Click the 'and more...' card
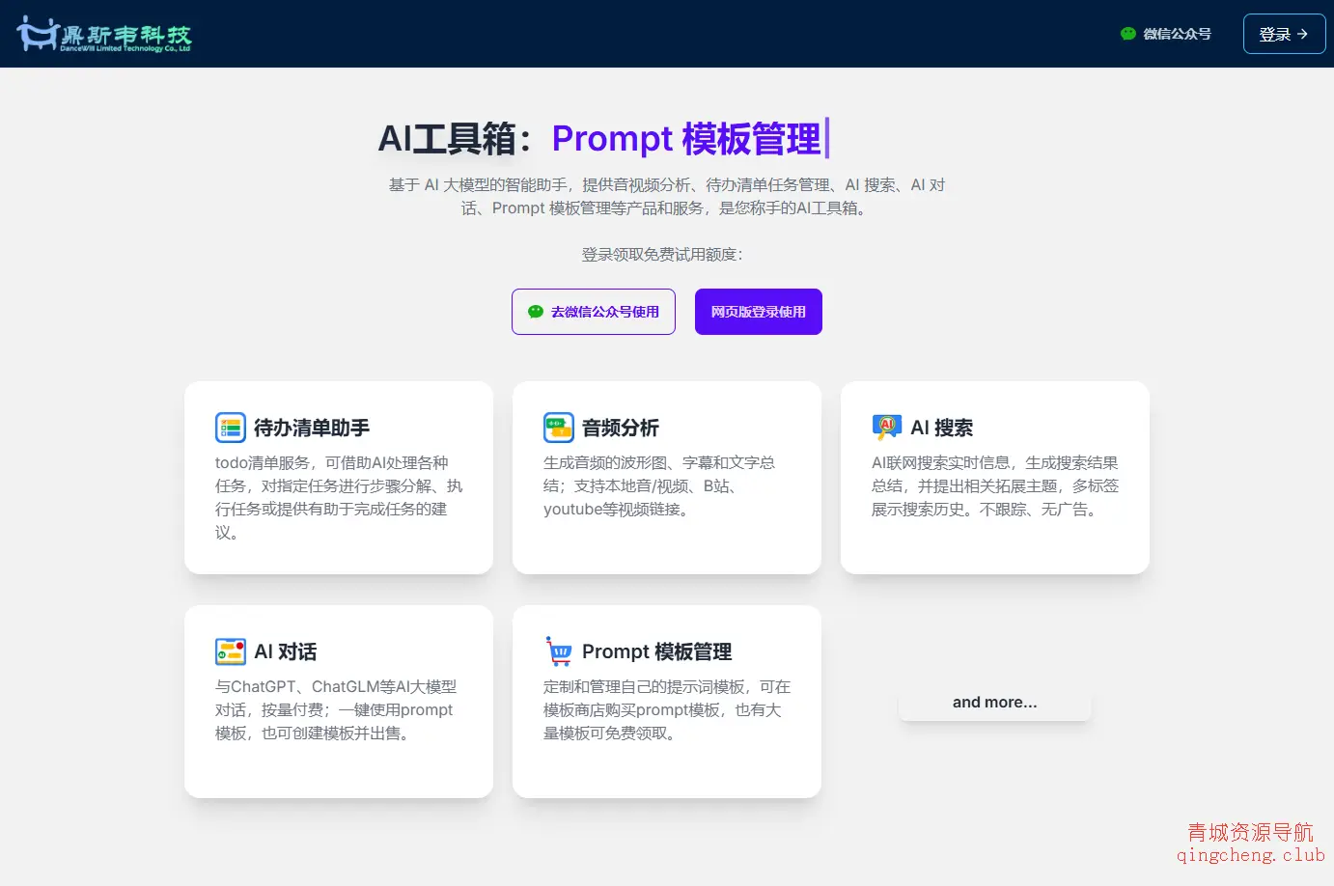This screenshot has width=1334, height=886. [994, 702]
